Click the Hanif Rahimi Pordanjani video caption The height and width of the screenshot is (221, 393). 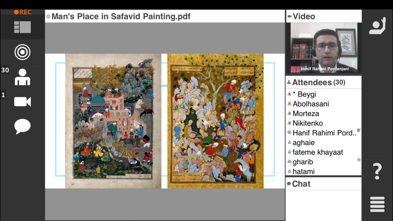tap(325, 69)
